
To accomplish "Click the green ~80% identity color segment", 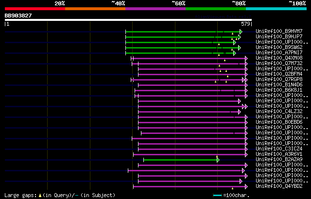I will [x=216, y=9].
